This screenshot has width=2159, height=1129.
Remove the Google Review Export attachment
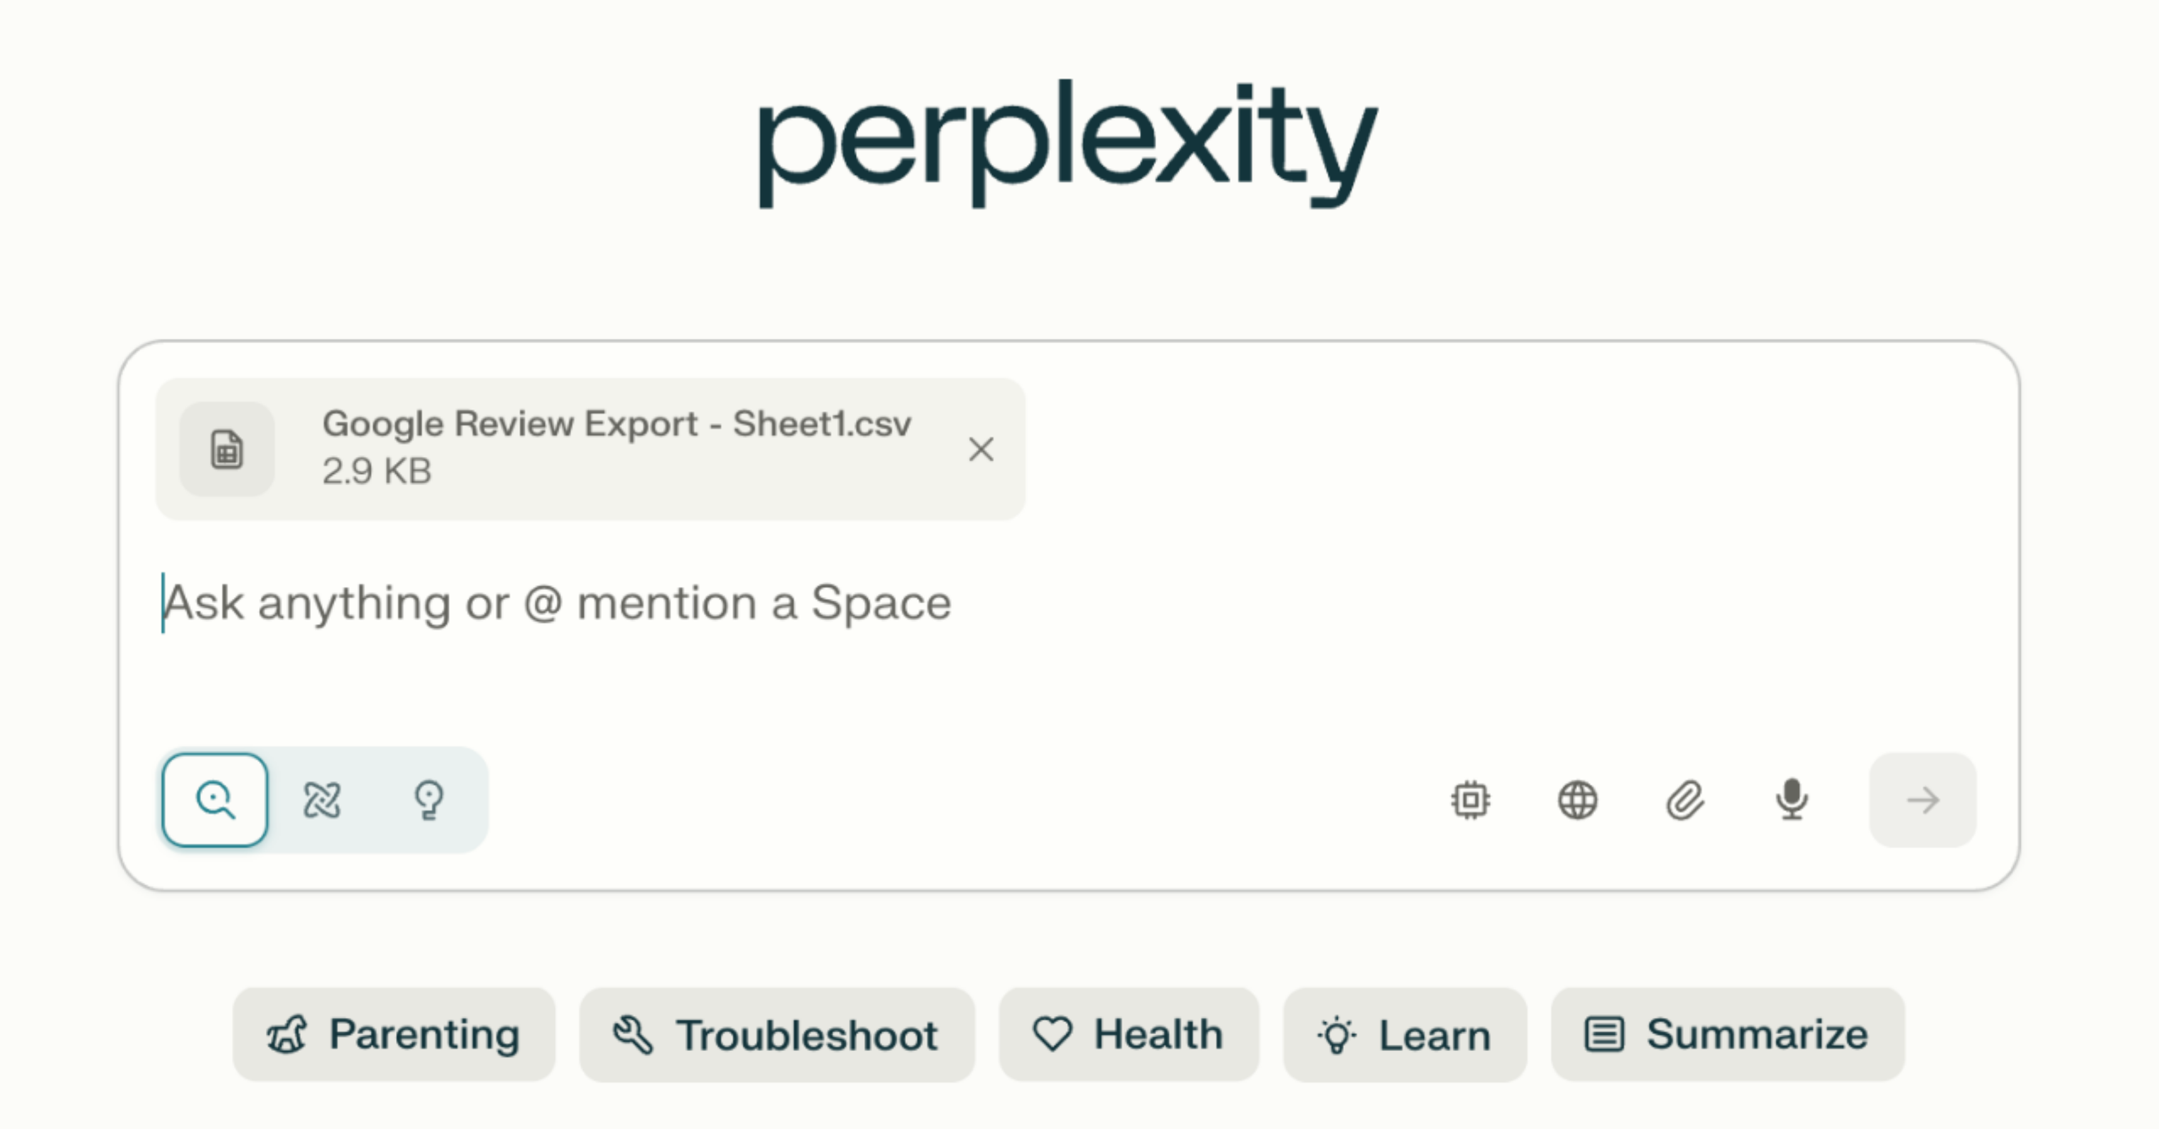(981, 450)
